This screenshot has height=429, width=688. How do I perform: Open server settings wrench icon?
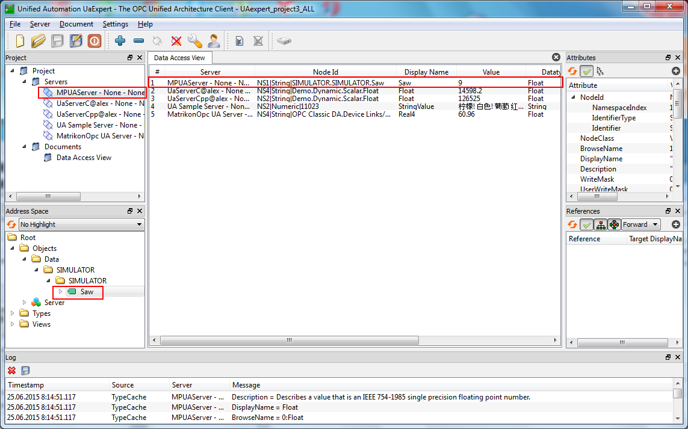coord(195,41)
